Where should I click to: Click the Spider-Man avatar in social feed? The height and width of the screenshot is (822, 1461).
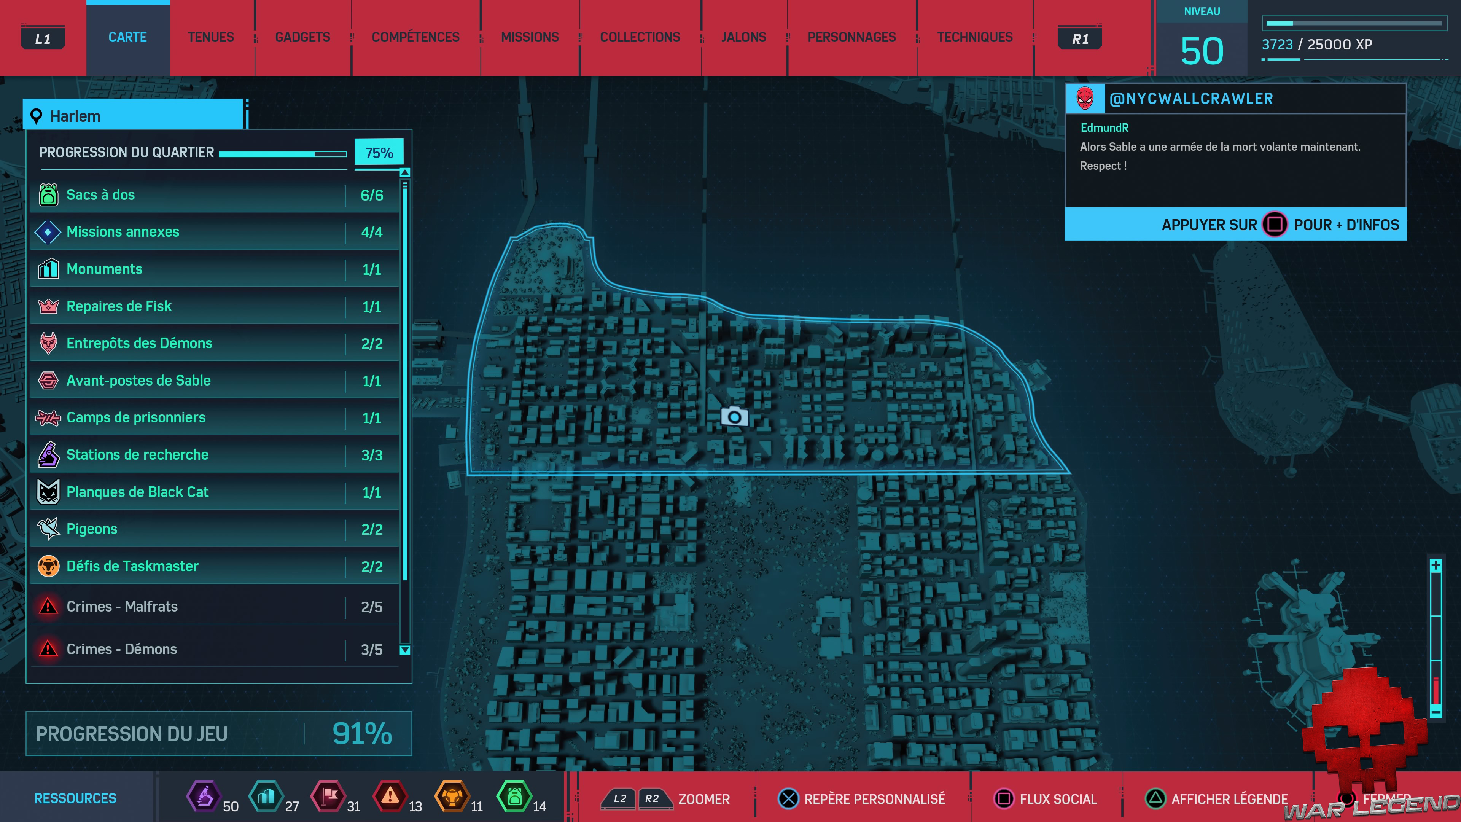pyautogui.click(x=1085, y=99)
